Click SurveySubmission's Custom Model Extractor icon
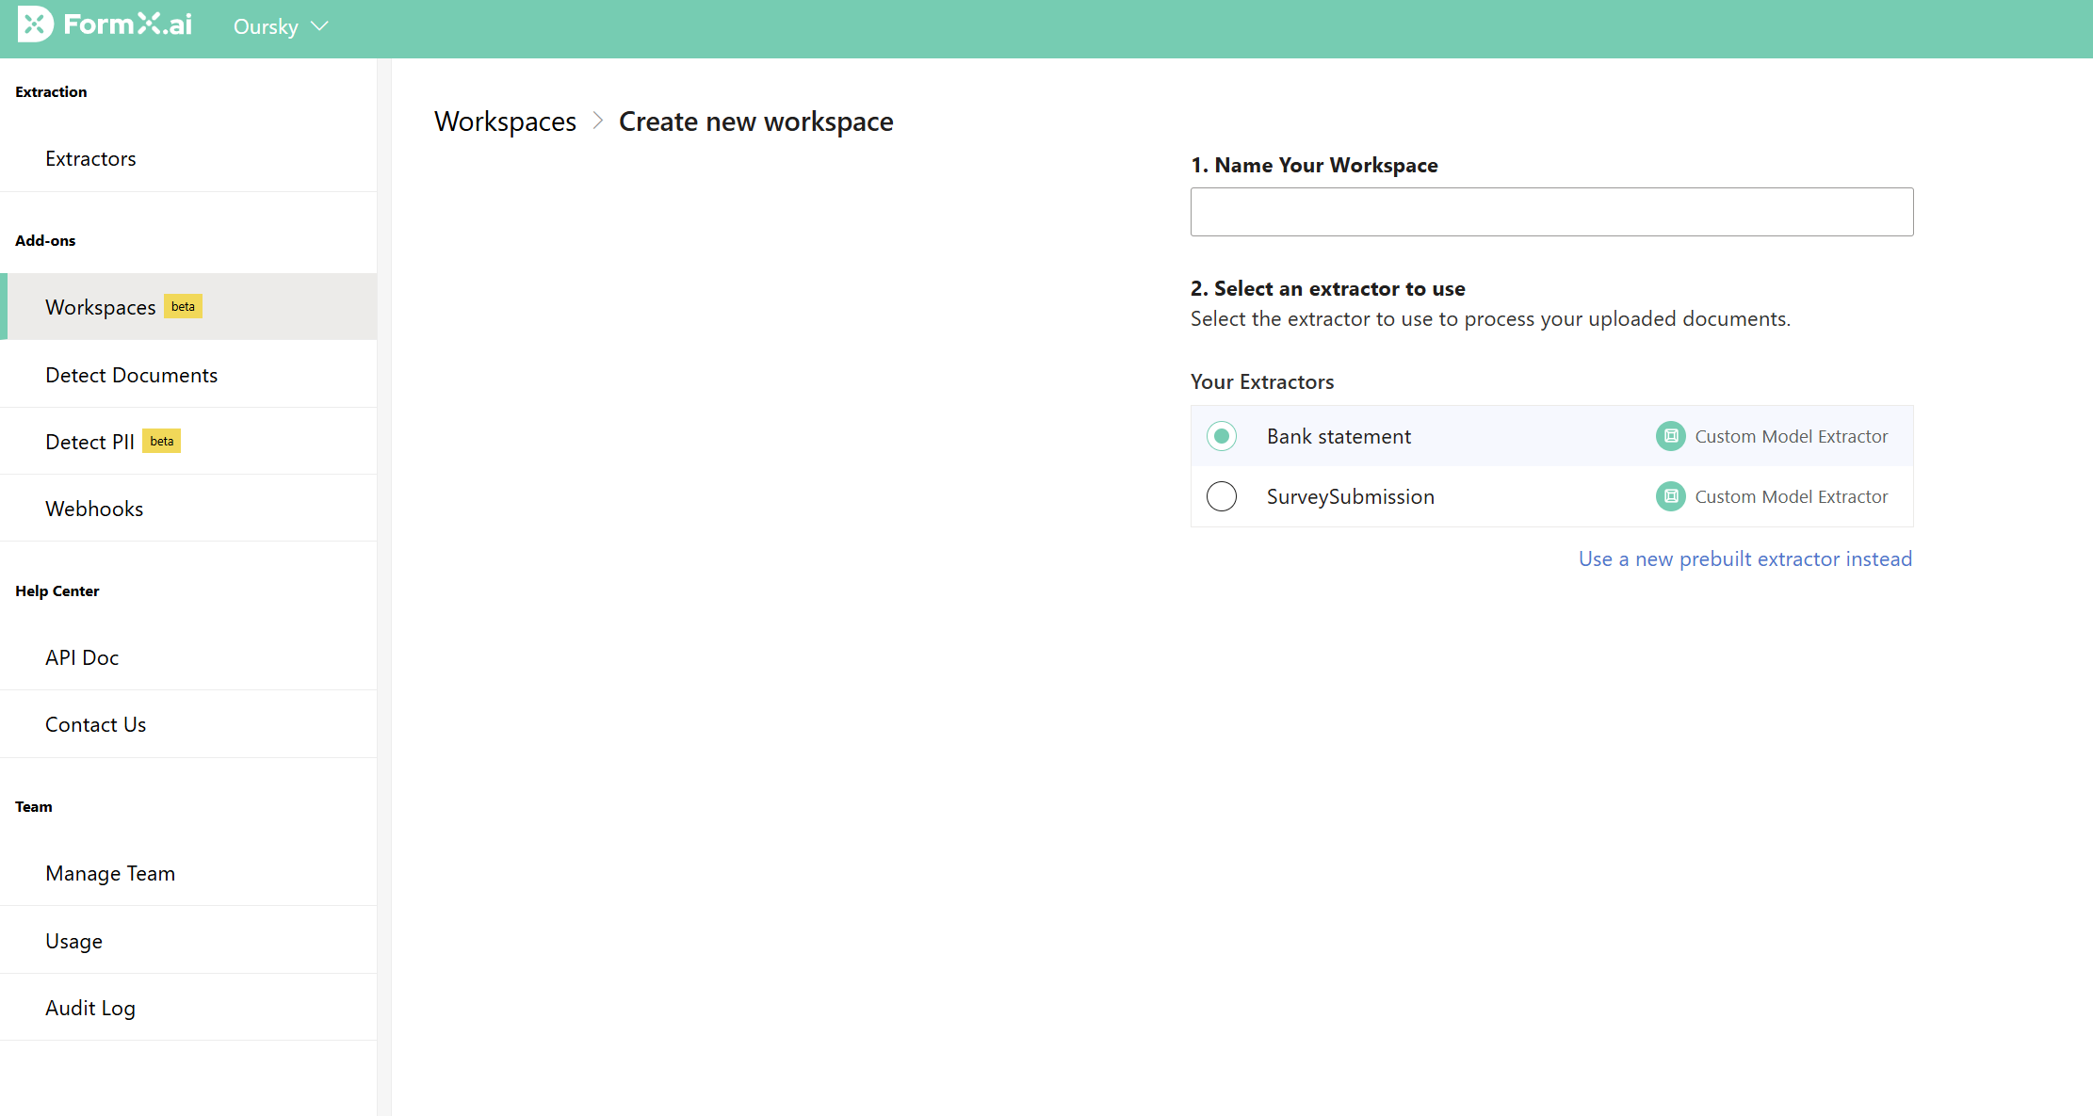 click(x=1670, y=496)
